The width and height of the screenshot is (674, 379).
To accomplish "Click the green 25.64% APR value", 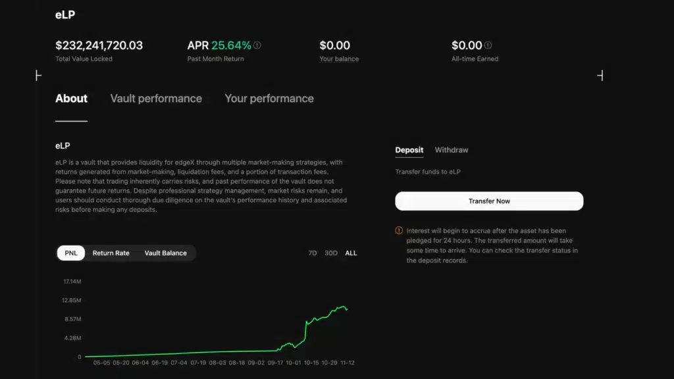I will [232, 45].
